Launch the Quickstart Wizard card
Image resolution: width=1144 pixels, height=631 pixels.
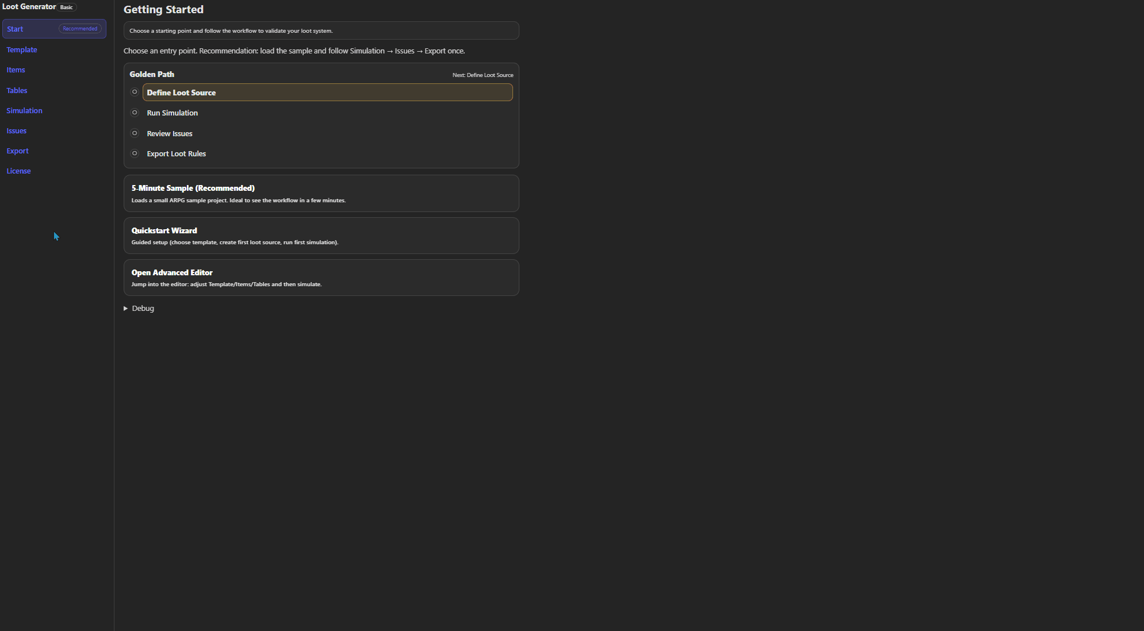click(x=321, y=236)
